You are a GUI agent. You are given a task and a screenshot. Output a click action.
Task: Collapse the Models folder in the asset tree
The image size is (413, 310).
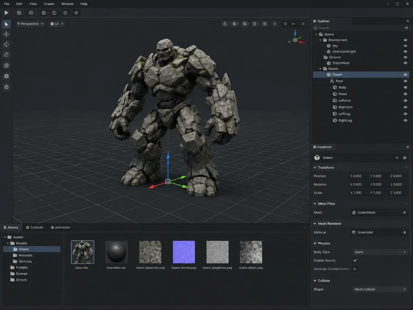coord(8,243)
